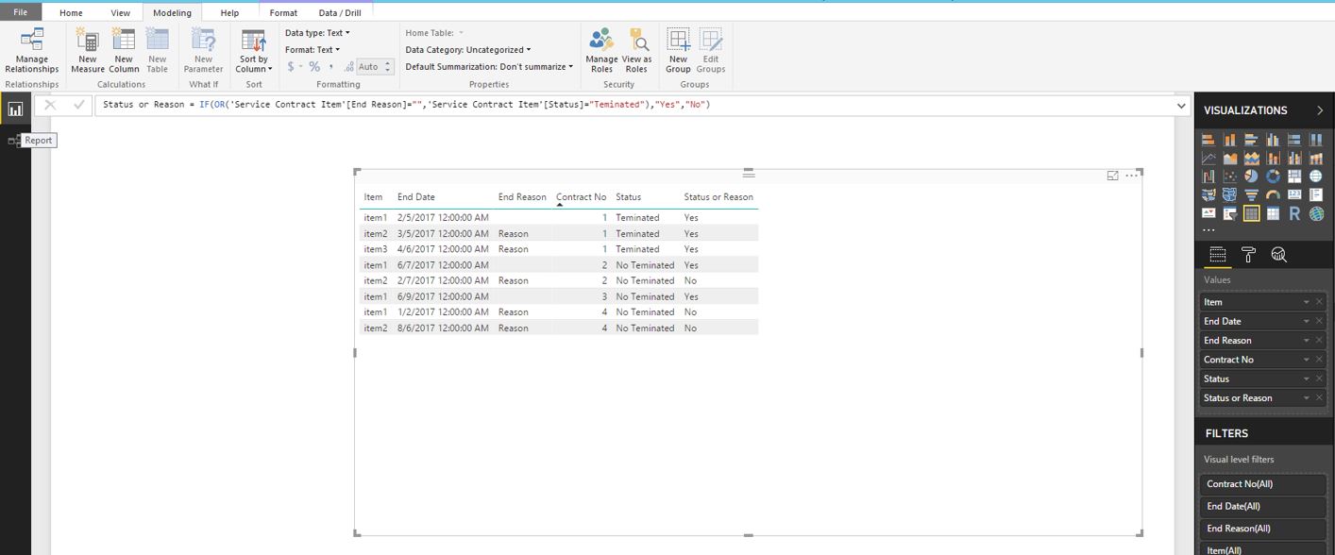Open Manage Relationships in the ribbon
The width and height of the screenshot is (1335, 555).
coord(32,50)
